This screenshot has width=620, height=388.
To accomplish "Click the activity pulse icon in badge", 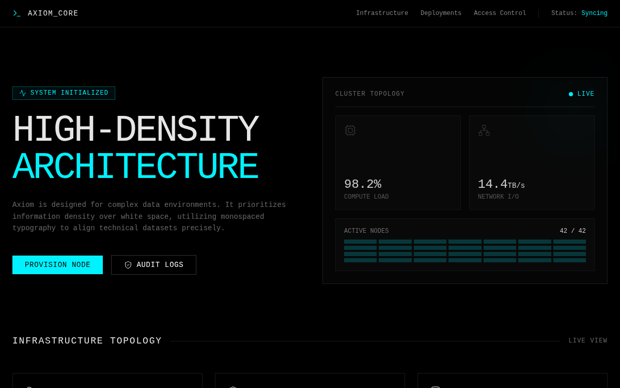I will point(23,93).
